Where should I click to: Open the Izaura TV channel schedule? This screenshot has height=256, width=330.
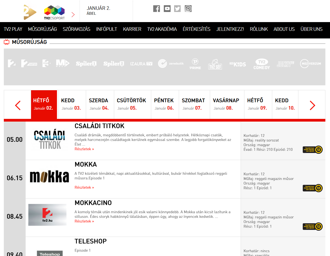141,64
